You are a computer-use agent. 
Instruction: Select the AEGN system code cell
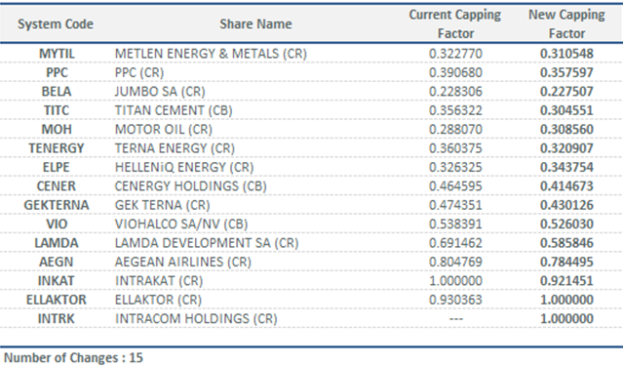57,262
